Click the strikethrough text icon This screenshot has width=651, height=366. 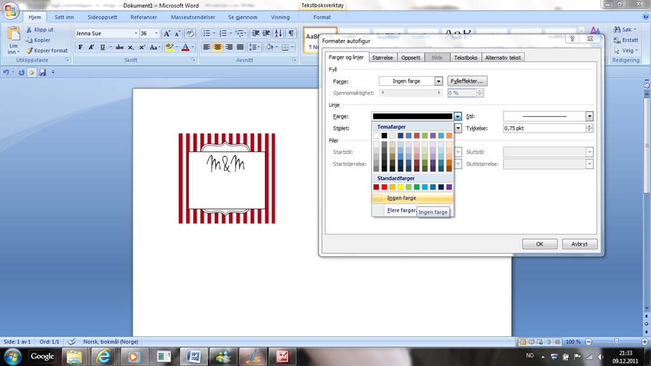tap(119, 48)
